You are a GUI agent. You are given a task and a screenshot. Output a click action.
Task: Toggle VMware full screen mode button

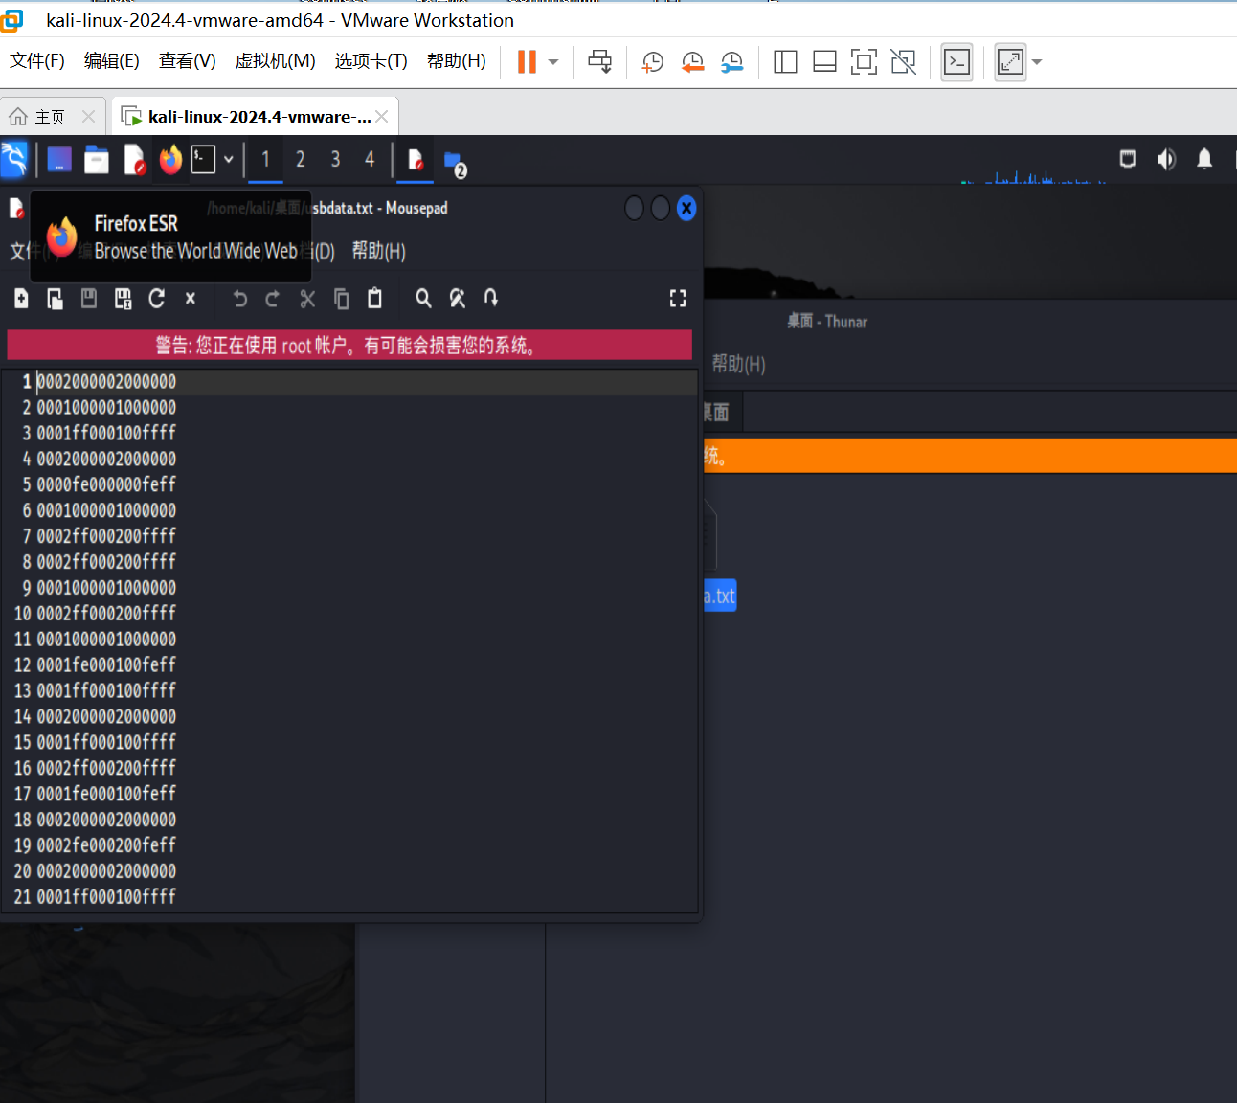point(864,62)
